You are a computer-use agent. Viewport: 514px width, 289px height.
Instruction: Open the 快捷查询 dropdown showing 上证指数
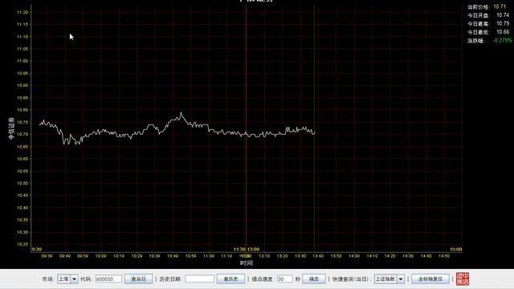click(390, 279)
